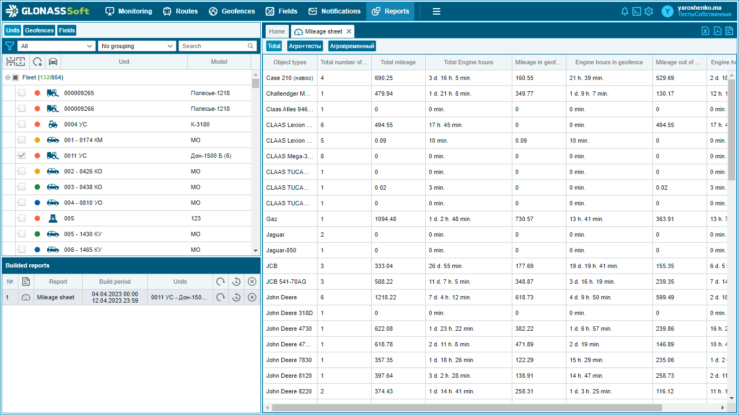739x415 pixels.
Task: Uncheck the box for 0011 УС
Action: [x=22, y=156]
